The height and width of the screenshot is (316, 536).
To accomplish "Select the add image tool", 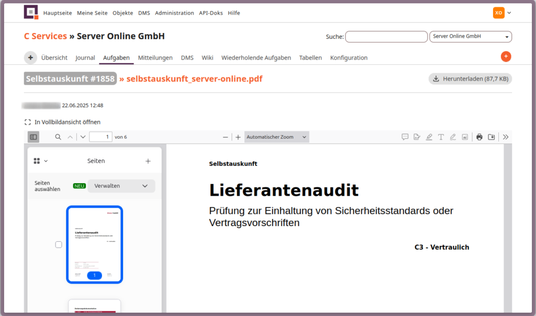I will (x=465, y=137).
